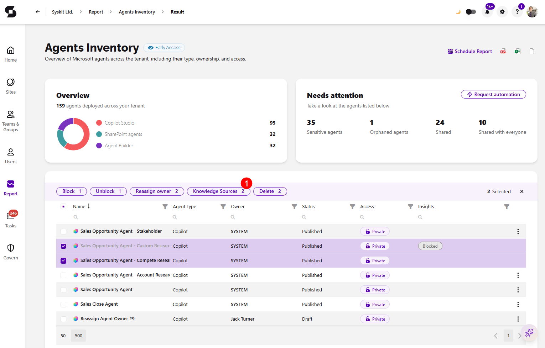Click the Request automation button
The image size is (545, 348).
493,94
